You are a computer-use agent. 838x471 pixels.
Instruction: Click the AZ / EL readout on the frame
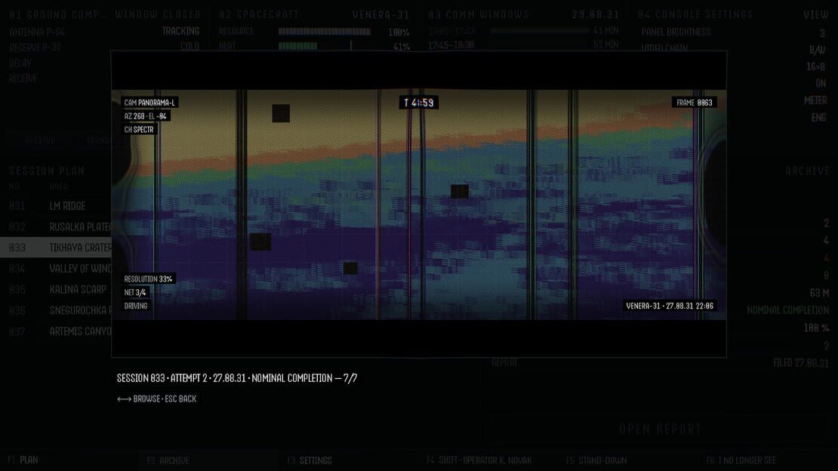point(146,116)
